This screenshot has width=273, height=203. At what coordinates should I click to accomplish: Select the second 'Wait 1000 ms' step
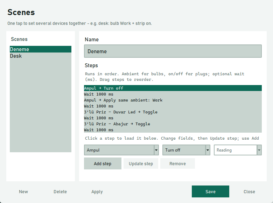coord(173,106)
